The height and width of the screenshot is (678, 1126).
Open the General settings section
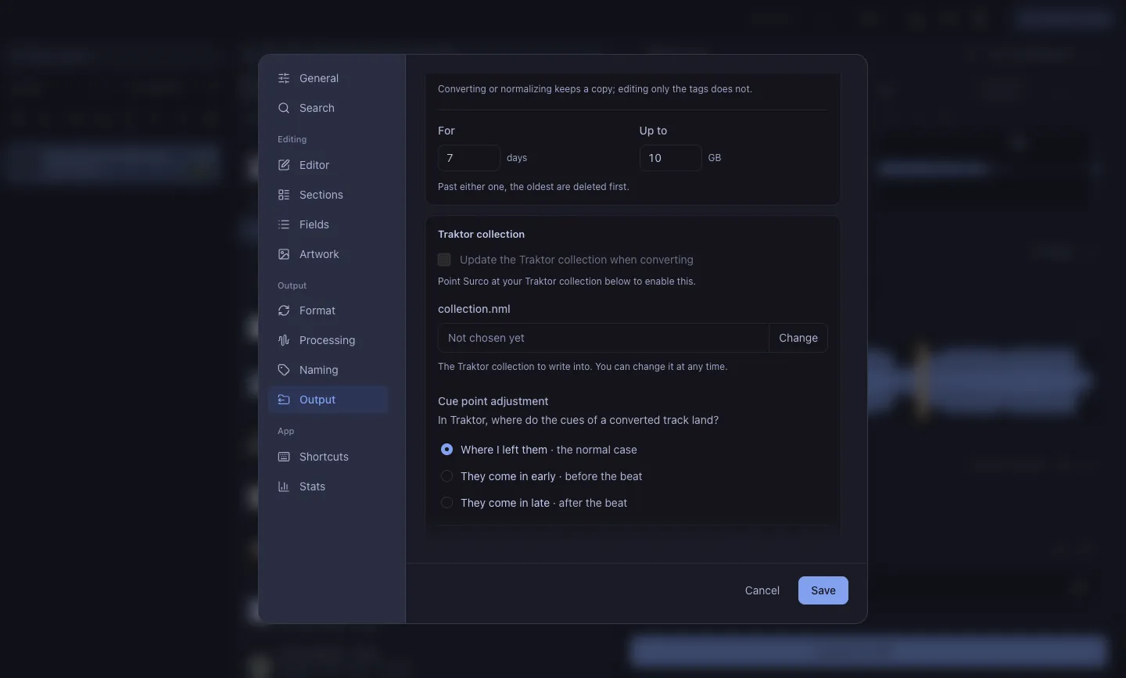tap(328, 78)
